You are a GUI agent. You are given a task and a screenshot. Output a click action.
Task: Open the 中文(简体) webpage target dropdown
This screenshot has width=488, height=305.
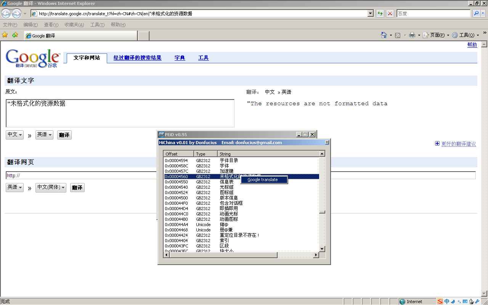pos(51,187)
